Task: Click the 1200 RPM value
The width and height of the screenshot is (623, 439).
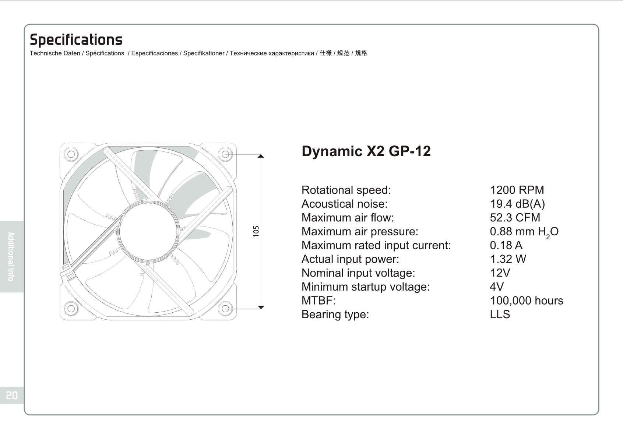Action: coord(517,190)
